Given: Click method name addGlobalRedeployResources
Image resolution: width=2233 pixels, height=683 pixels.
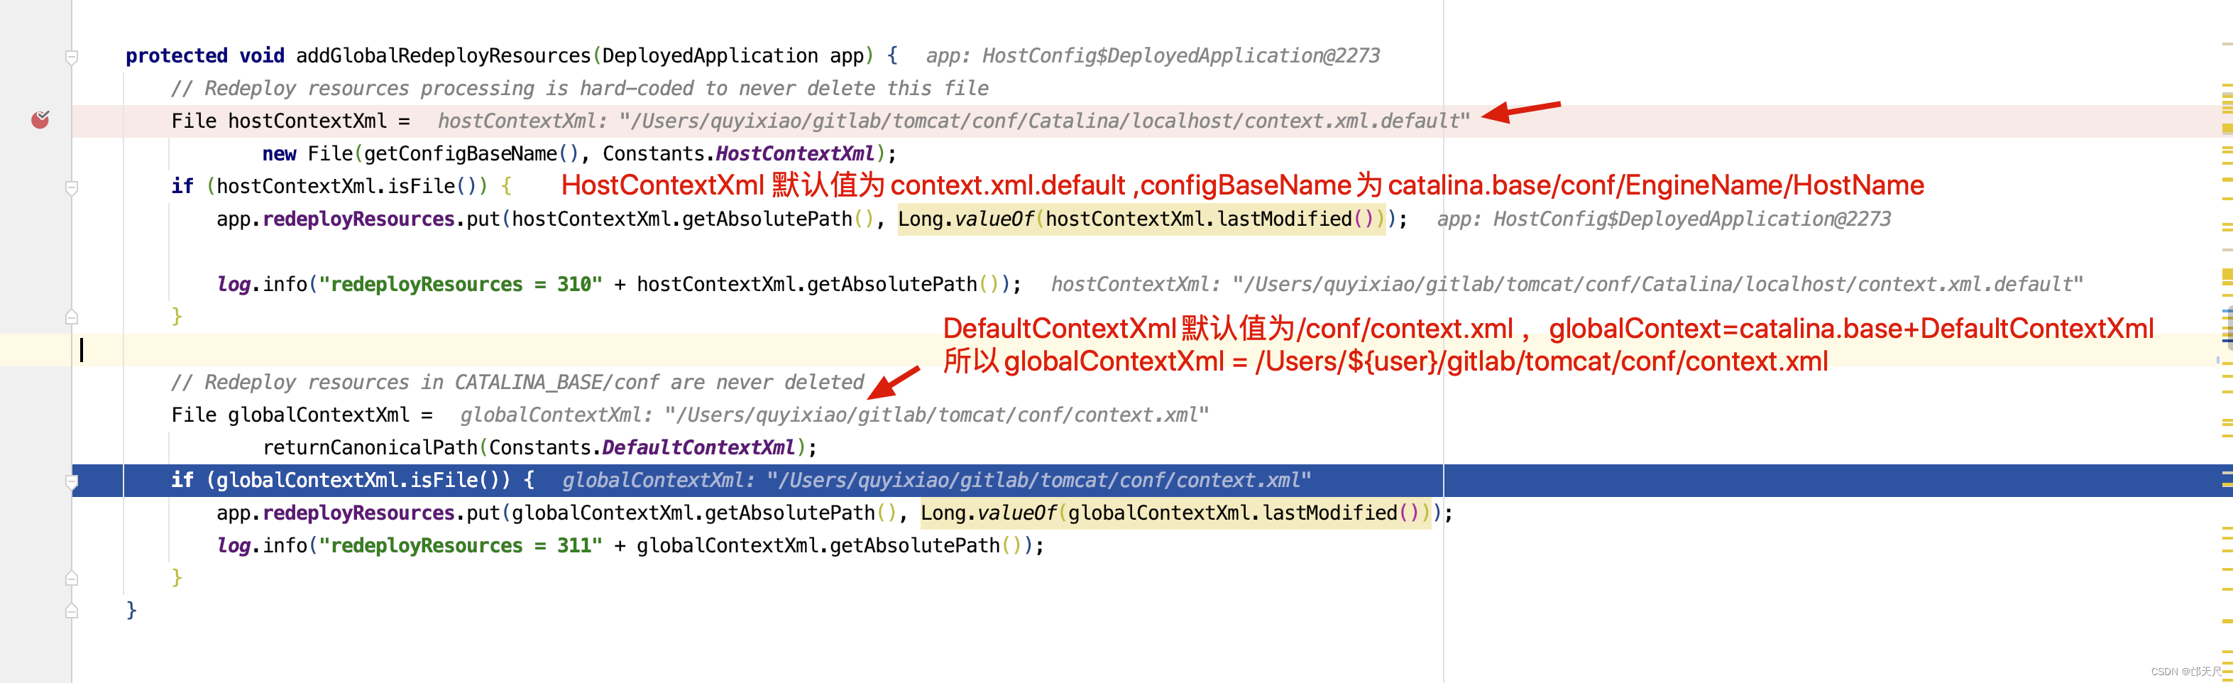Looking at the screenshot, I should pos(443,55).
